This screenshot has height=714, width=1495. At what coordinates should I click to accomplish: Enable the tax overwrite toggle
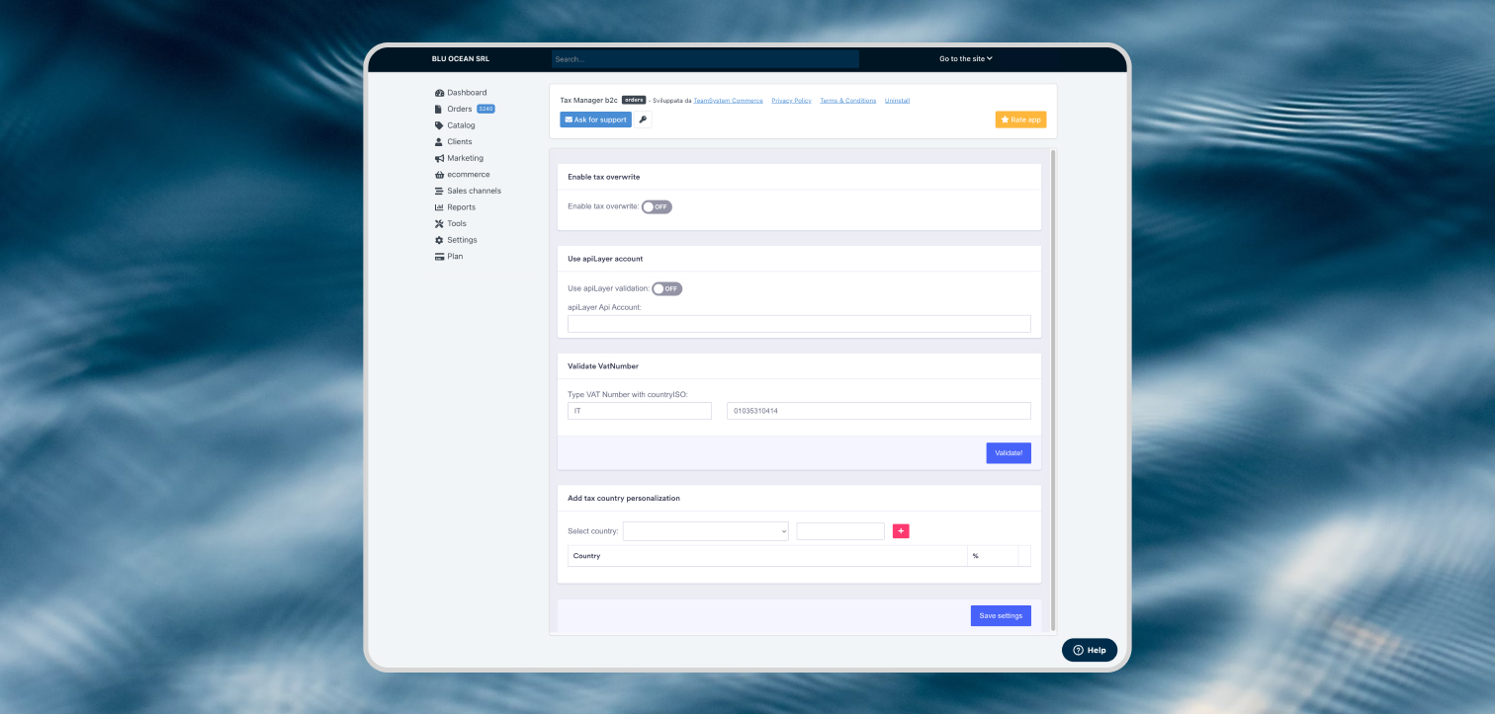tap(657, 207)
